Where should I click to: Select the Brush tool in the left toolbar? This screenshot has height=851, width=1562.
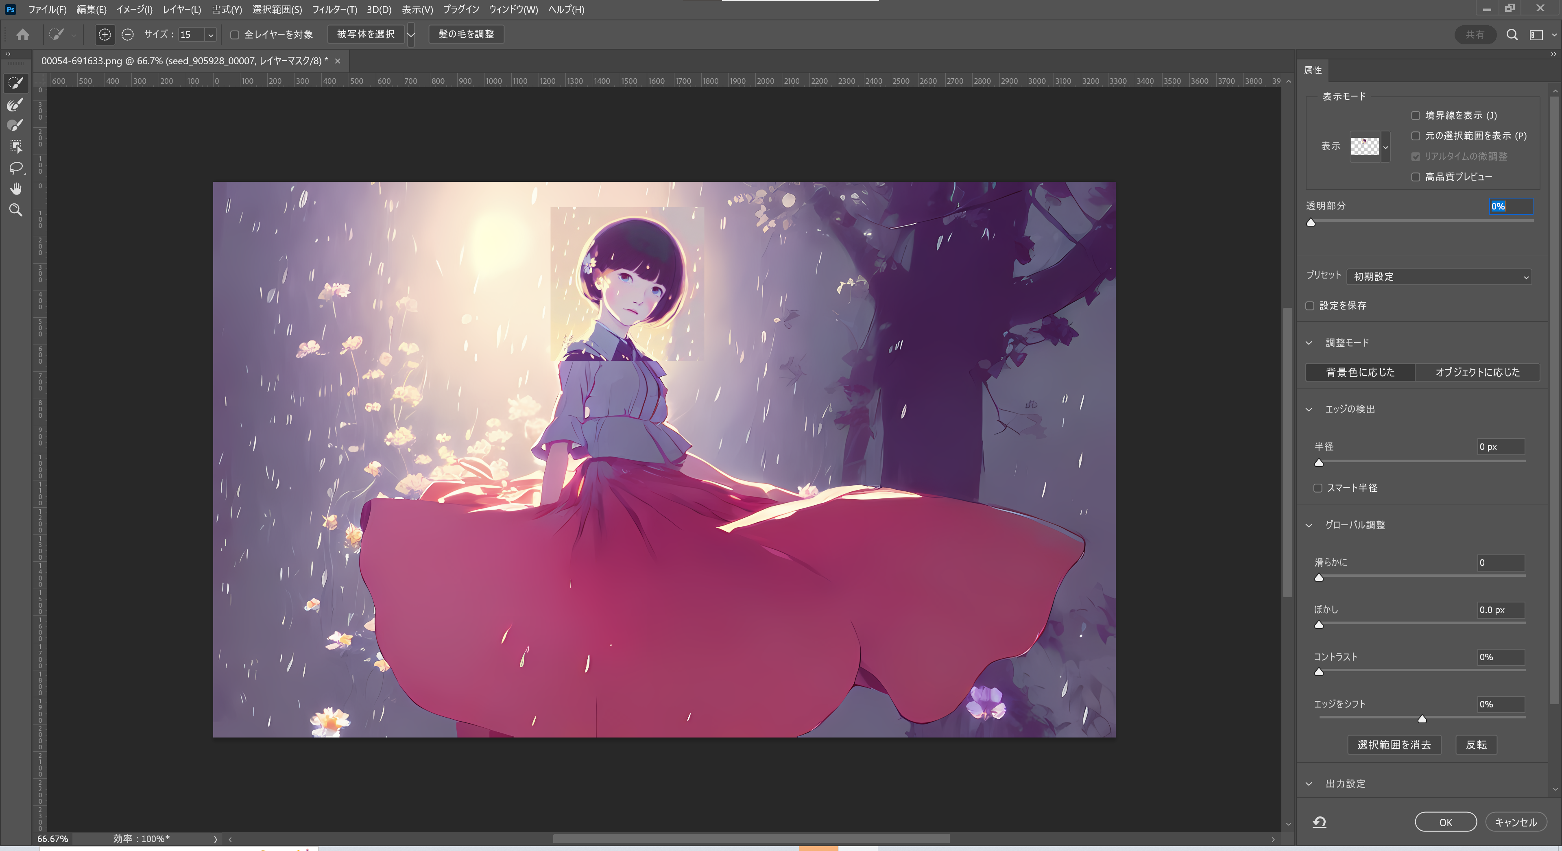pyautogui.click(x=16, y=124)
